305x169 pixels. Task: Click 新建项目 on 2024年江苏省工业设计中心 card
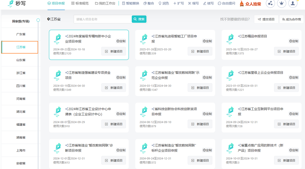113,124
